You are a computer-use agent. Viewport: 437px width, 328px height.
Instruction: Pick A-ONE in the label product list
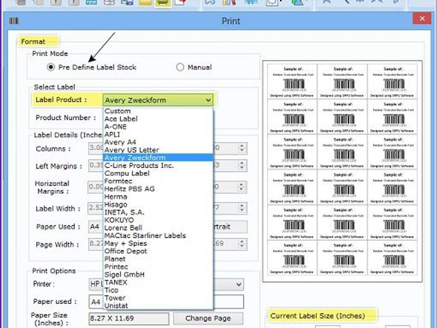click(158, 127)
